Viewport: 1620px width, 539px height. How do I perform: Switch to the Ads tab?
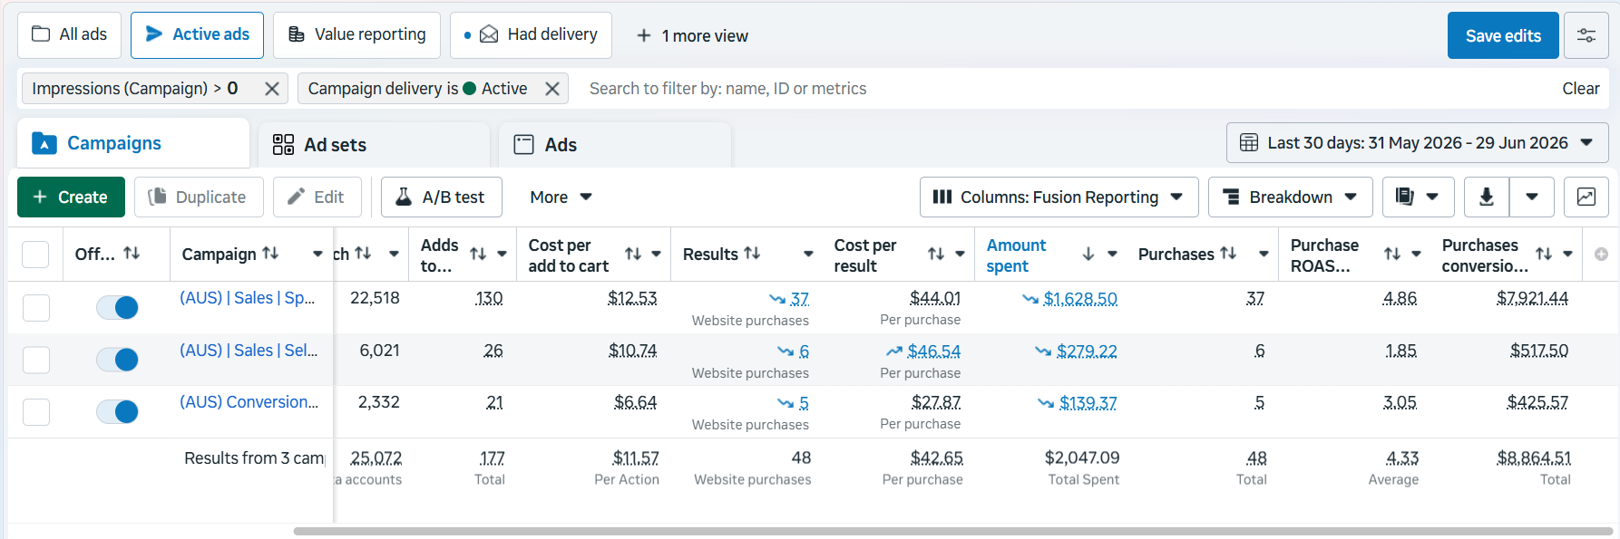pos(615,145)
